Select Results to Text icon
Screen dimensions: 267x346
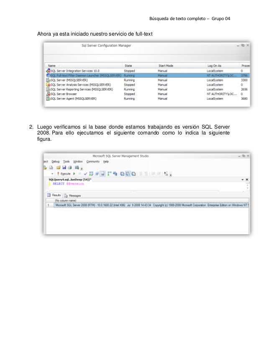pos(122,174)
